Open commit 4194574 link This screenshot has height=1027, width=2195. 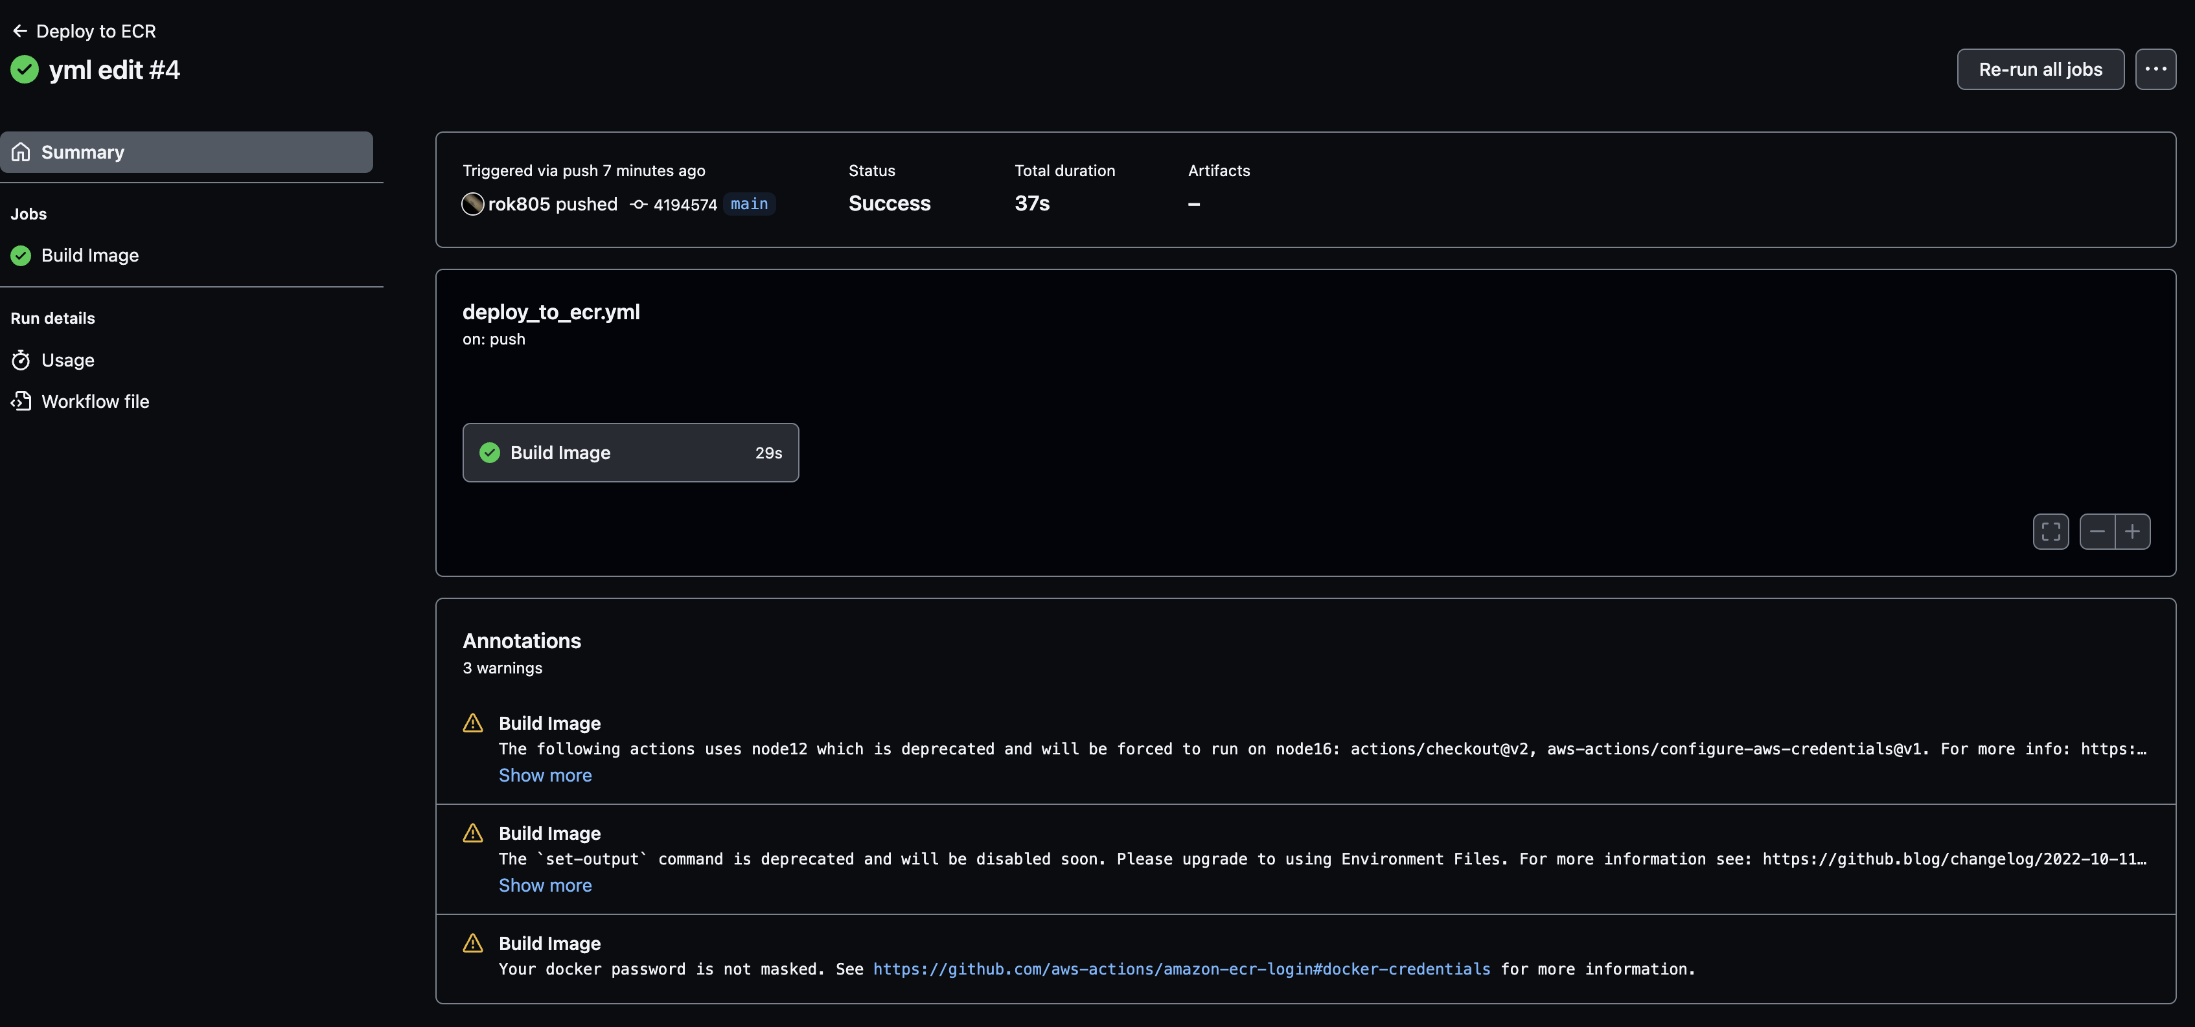684,205
